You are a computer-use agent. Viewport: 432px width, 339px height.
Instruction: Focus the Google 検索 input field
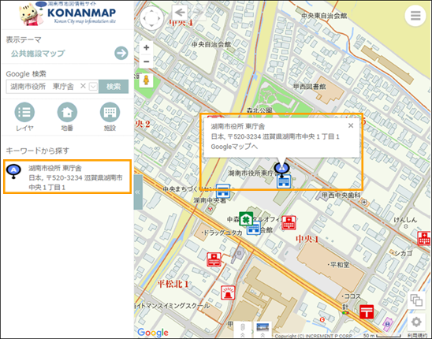(52, 87)
